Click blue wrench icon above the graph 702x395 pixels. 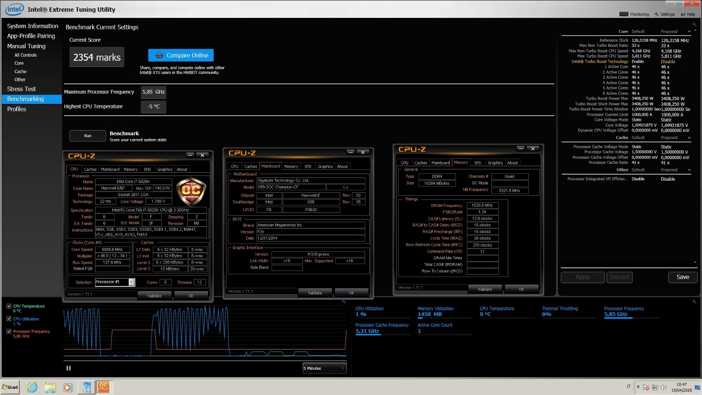[344, 301]
